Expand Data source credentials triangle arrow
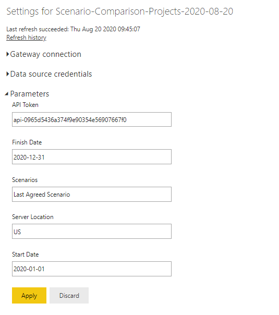The height and width of the screenshot is (315, 279). [8, 74]
